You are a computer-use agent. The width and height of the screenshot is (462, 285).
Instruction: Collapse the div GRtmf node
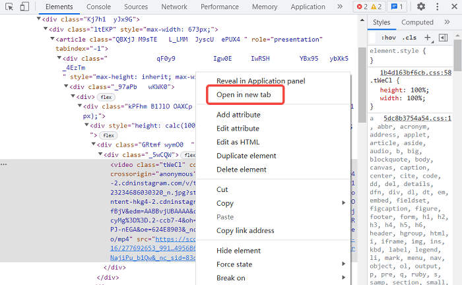(93, 144)
